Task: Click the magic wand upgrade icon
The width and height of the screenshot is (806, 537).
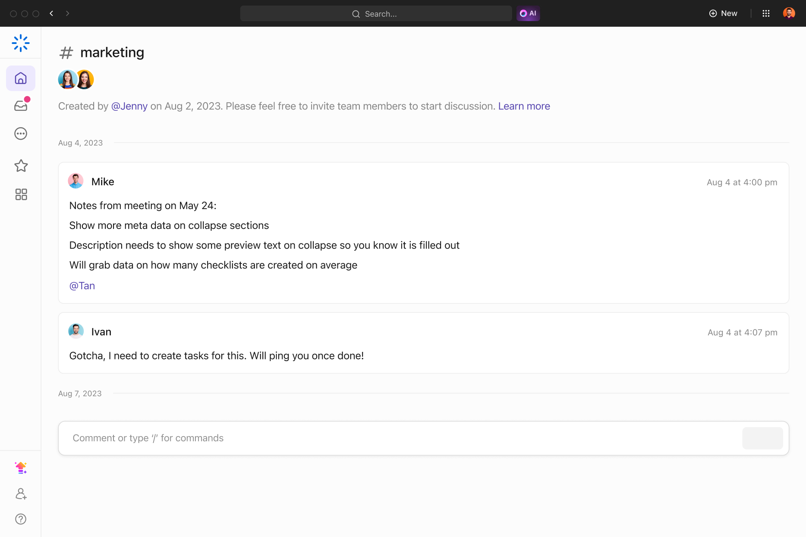Action: click(x=20, y=468)
